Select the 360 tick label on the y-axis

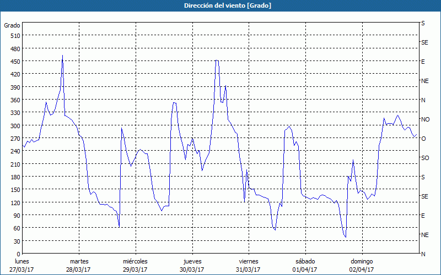tap(14, 100)
